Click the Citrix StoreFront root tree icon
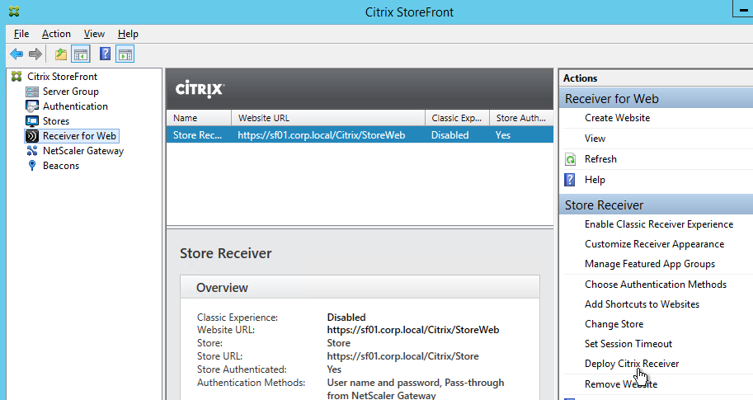753x400 pixels. [x=16, y=77]
